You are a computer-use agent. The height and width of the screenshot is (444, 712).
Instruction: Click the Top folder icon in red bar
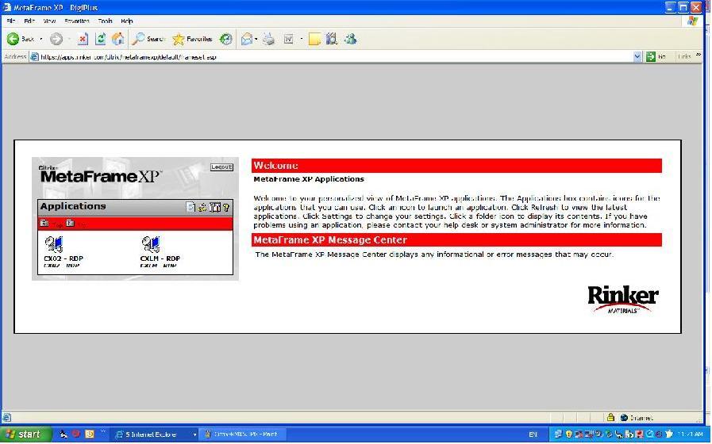44,224
